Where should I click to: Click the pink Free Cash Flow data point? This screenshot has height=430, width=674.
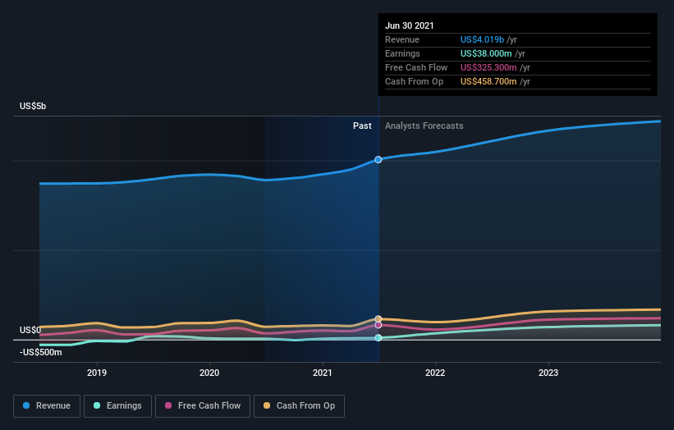[x=378, y=325]
